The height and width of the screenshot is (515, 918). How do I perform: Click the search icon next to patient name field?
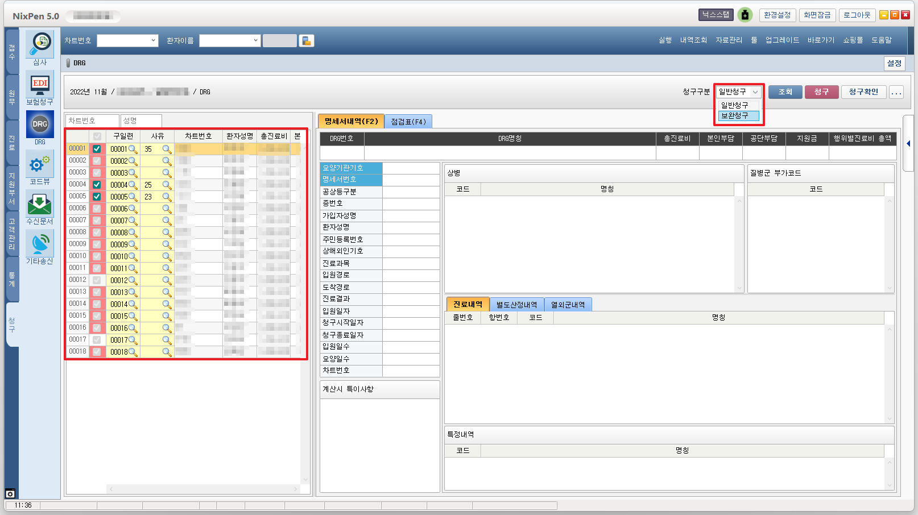click(307, 41)
